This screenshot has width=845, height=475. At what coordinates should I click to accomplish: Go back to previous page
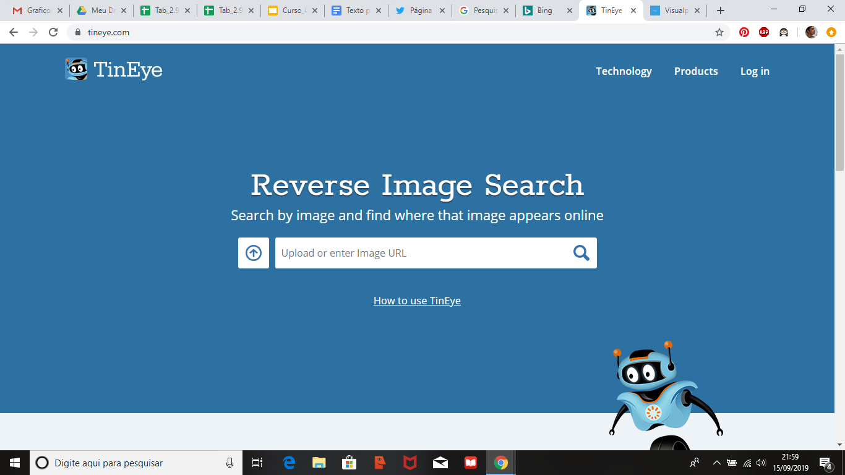click(x=14, y=32)
